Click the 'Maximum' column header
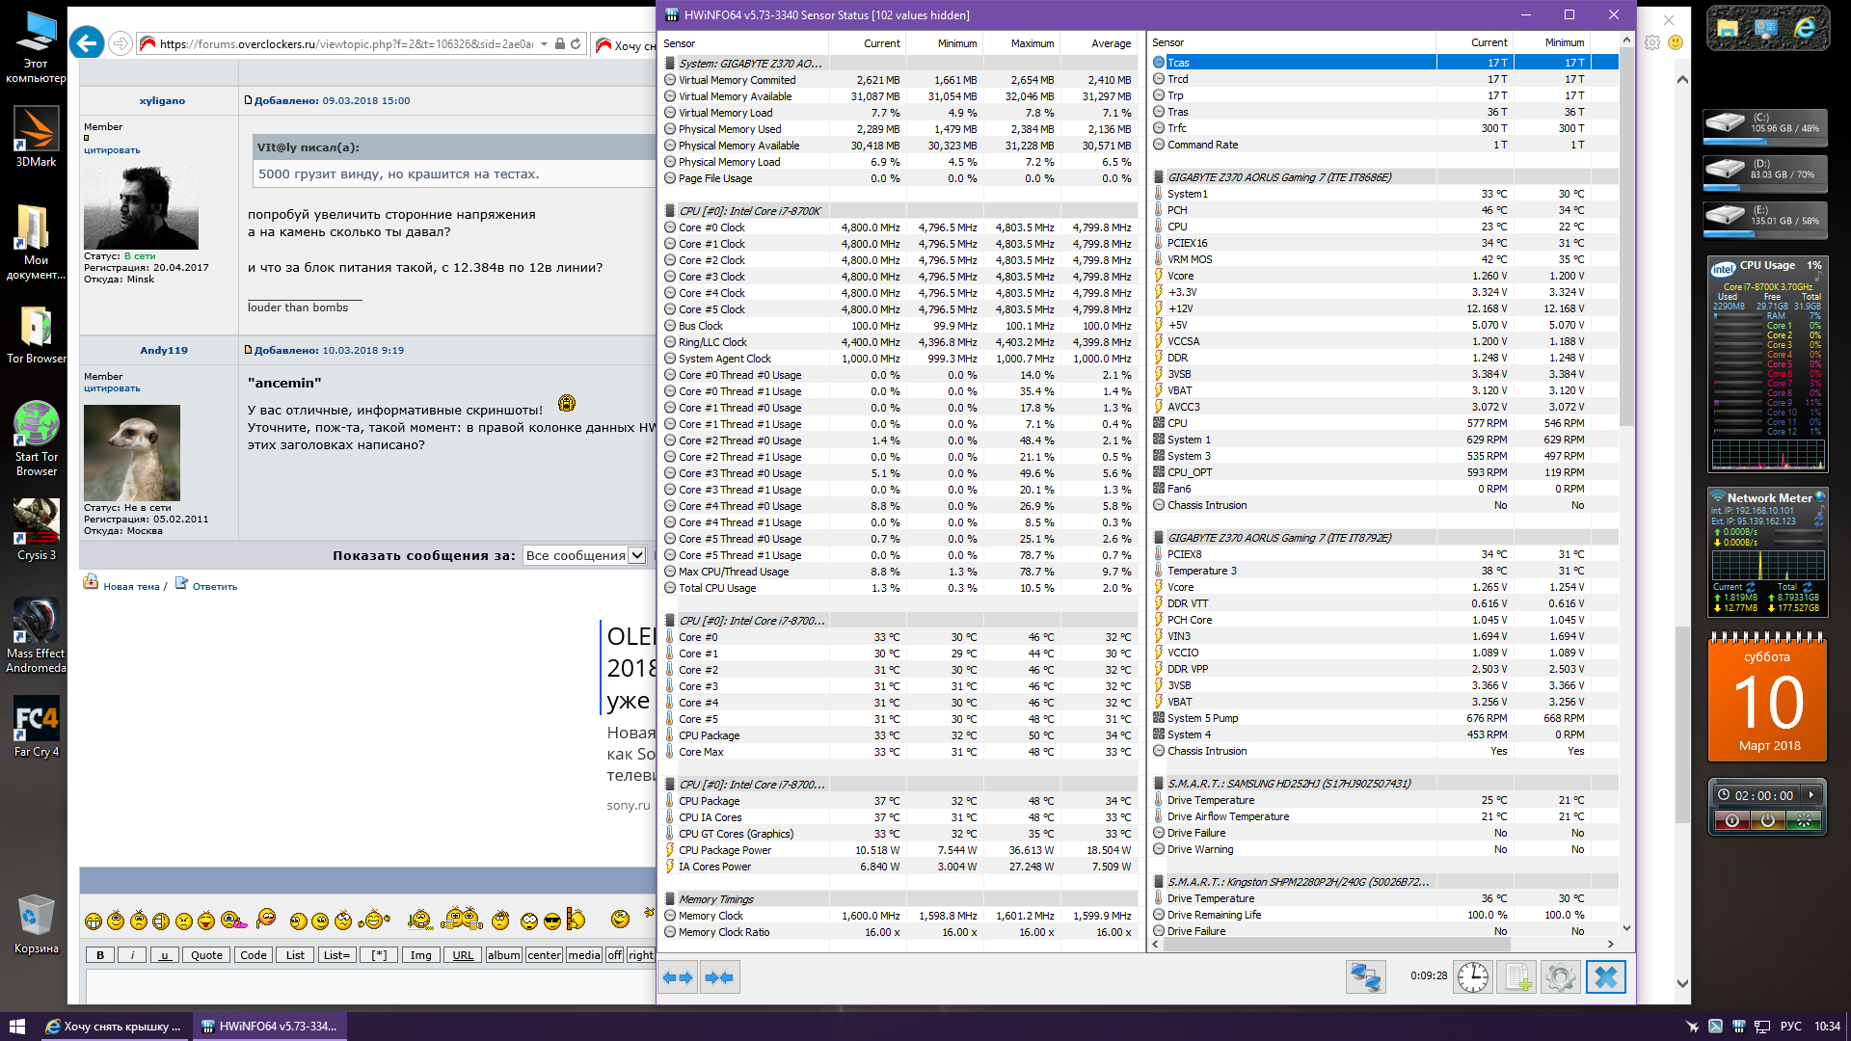The height and width of the screenshot is (1041, 1851). click(x=1032, y=43)
